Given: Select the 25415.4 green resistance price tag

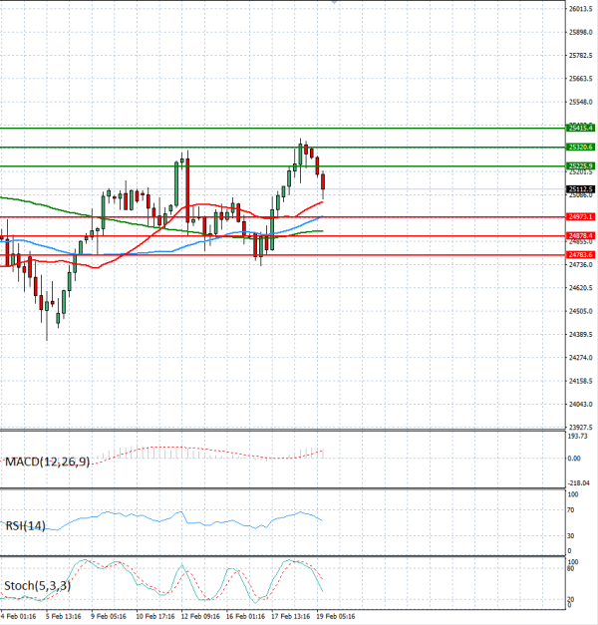Looking at the screenshot, I should pyautogui.click(x=580, y=128).
